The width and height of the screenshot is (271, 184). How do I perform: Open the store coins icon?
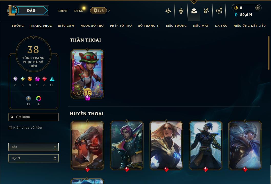pos(219,11)
